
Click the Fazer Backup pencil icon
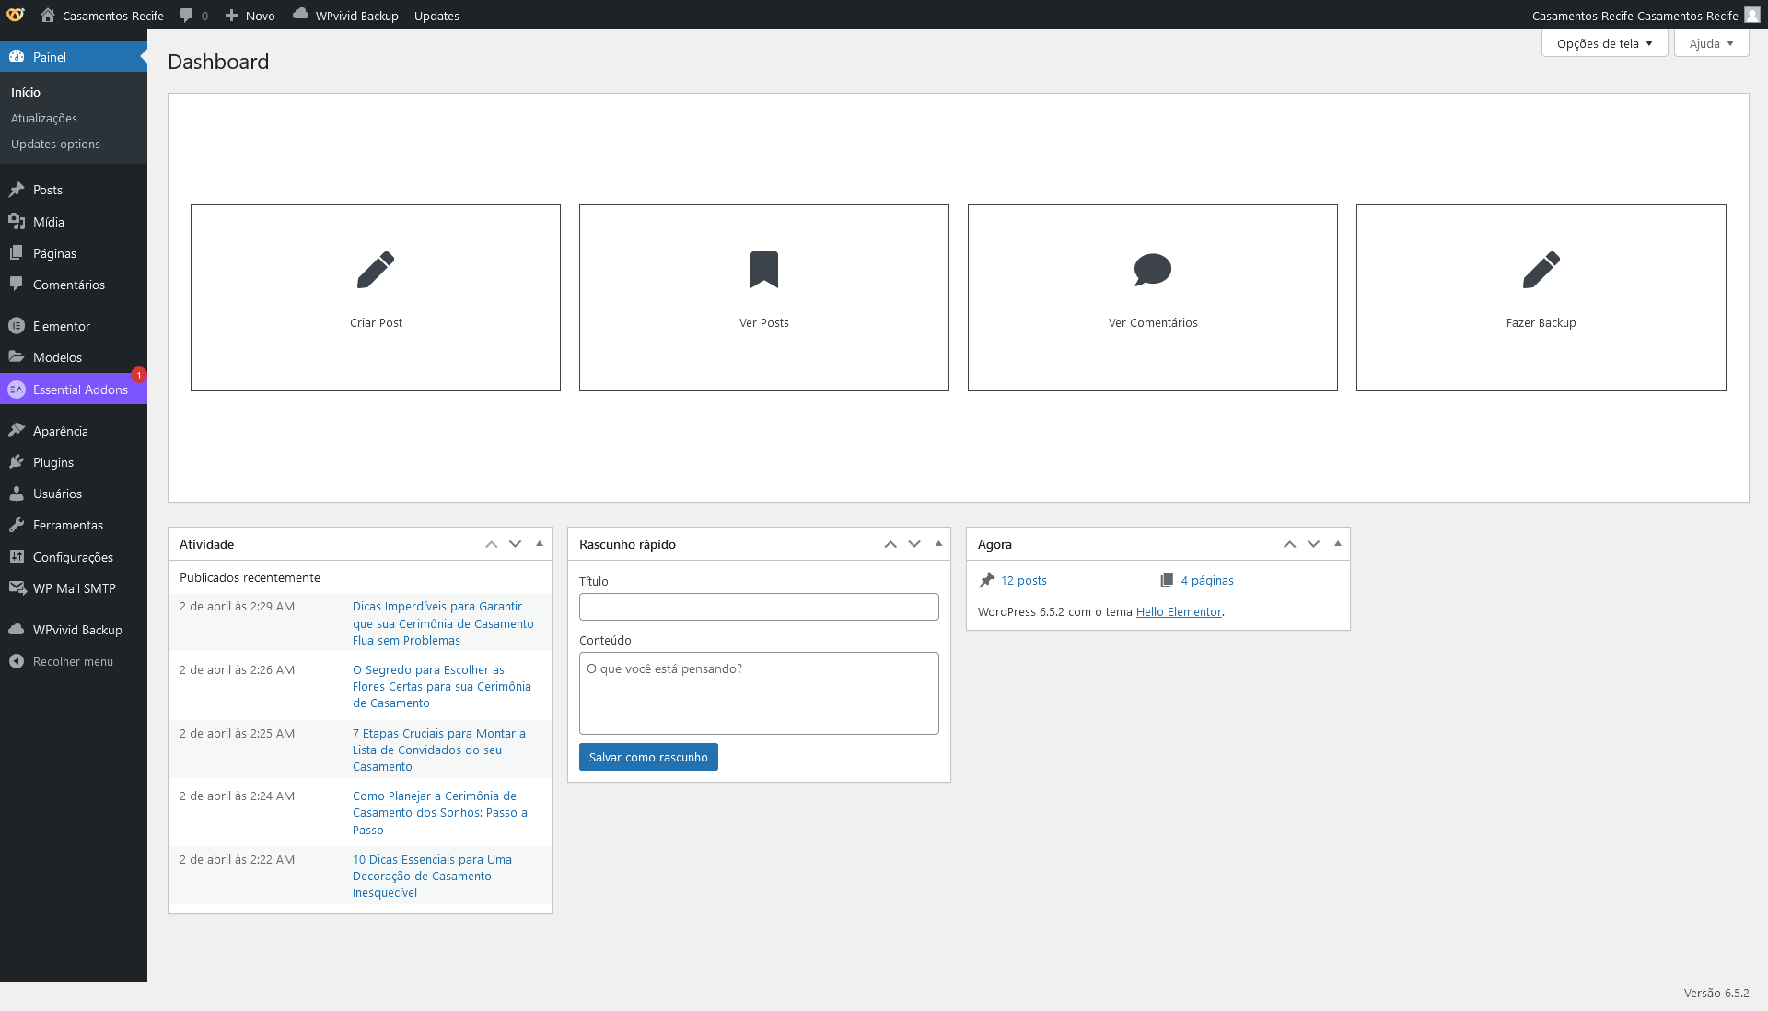click(1541, 270)
